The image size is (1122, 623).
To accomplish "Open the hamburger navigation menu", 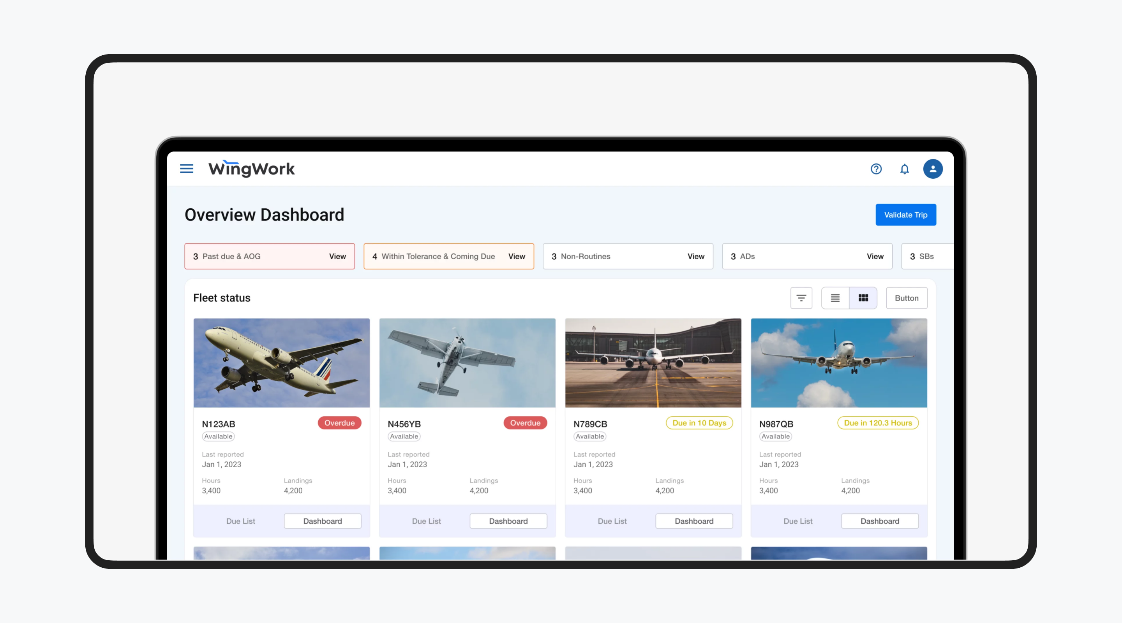I will pos(187,169).
